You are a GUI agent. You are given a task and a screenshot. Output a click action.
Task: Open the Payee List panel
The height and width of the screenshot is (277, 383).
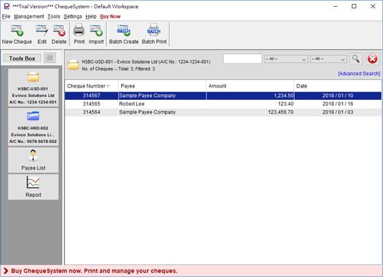pos(34,160)
